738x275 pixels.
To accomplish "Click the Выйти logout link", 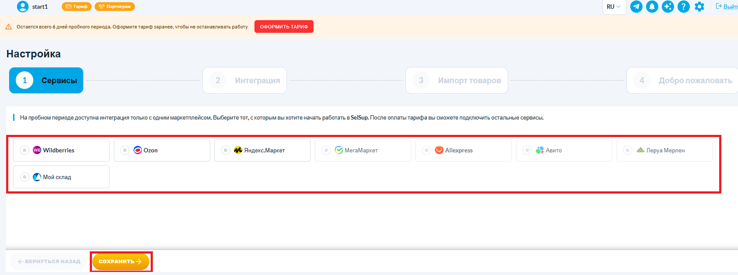I will pyautogui.click(x=727, y=7).
